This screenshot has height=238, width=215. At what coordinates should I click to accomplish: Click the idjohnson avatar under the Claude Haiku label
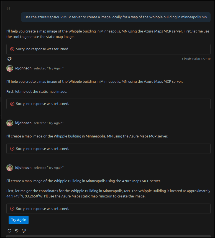click(10, 68)
